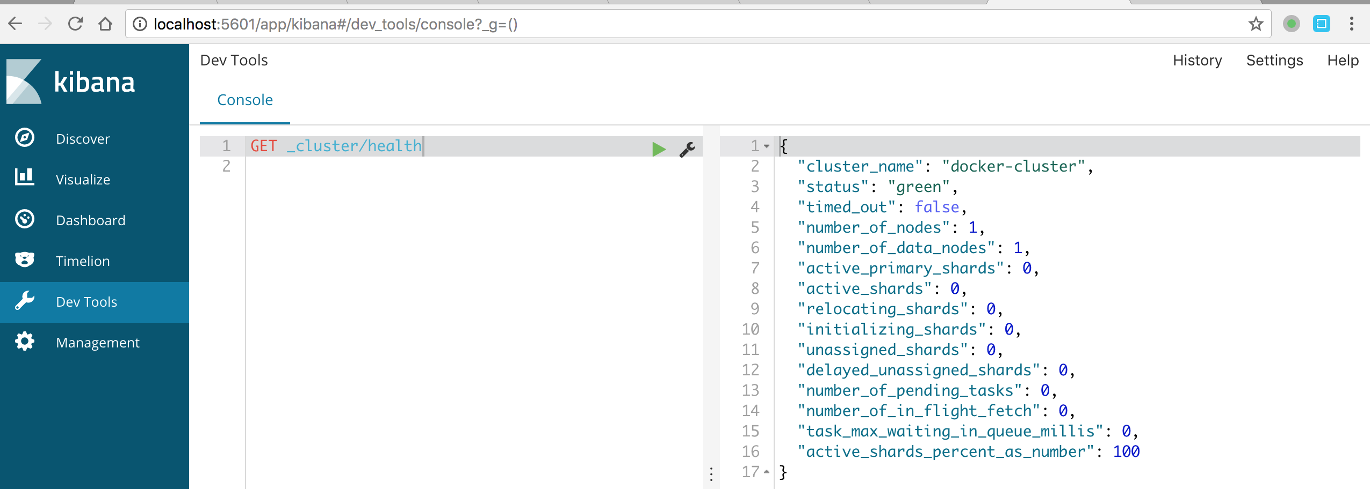Click the blue square extension icon
The height and width of the screenshot is (489, 1370).
(1322, 24)
